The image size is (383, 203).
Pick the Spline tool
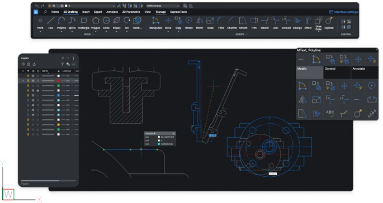(72, 21)
